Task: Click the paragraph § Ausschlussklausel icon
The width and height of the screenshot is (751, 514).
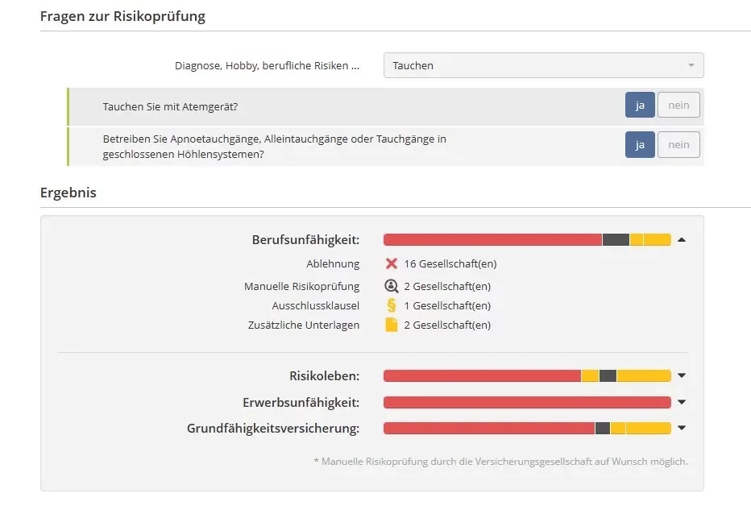Action: click(x=391, y=305)
